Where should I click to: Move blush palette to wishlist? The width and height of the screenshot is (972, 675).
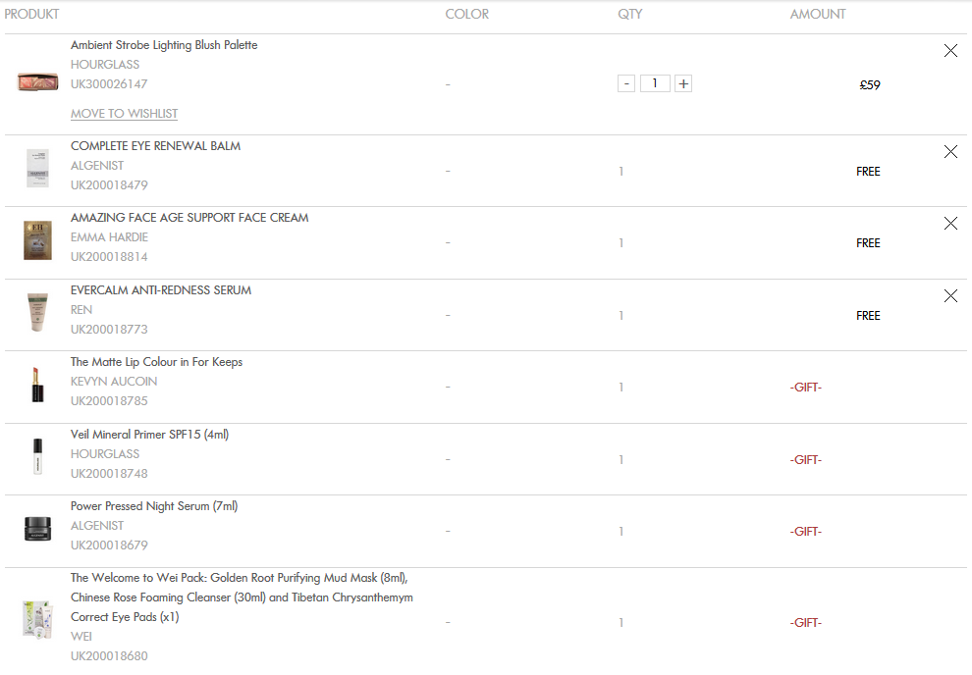[x=124, y=114]
